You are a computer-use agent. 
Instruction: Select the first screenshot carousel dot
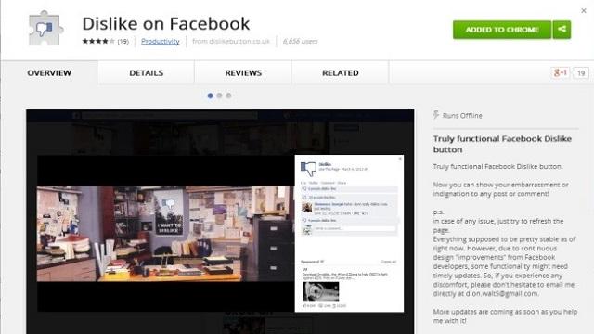(211, 96)
